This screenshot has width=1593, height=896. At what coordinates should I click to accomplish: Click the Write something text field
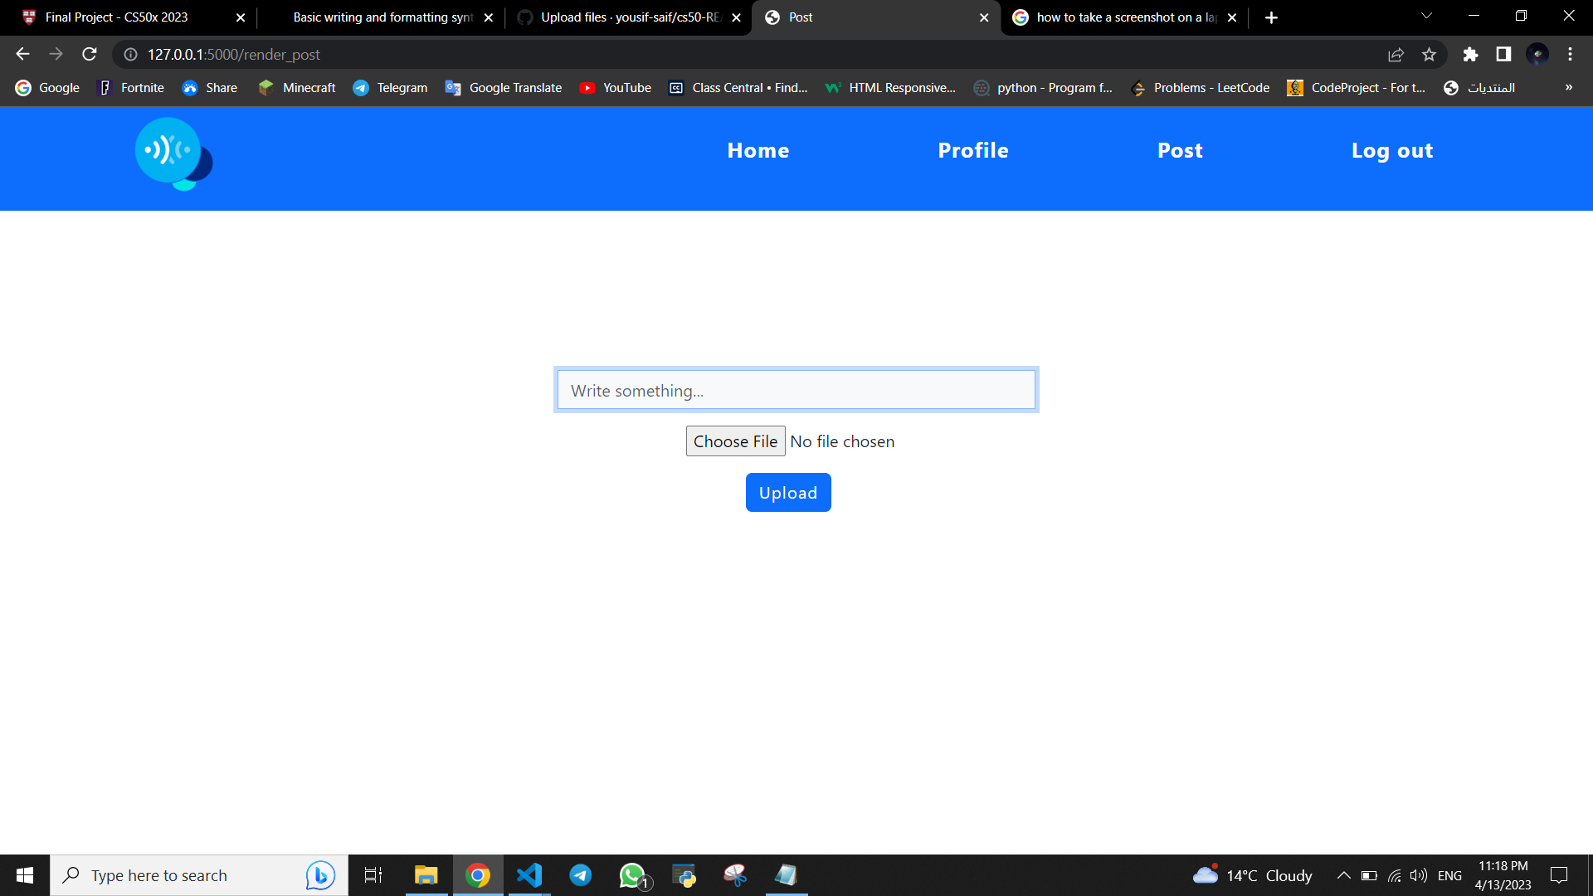[x=796, y=390]
